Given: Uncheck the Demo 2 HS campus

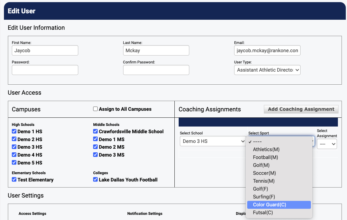Looking at the screenshot, I should click(14, 139).
